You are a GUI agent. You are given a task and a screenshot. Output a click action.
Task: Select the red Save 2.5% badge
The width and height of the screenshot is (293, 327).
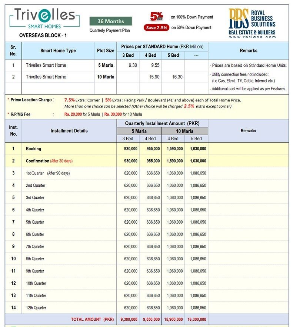click(156, 27)
